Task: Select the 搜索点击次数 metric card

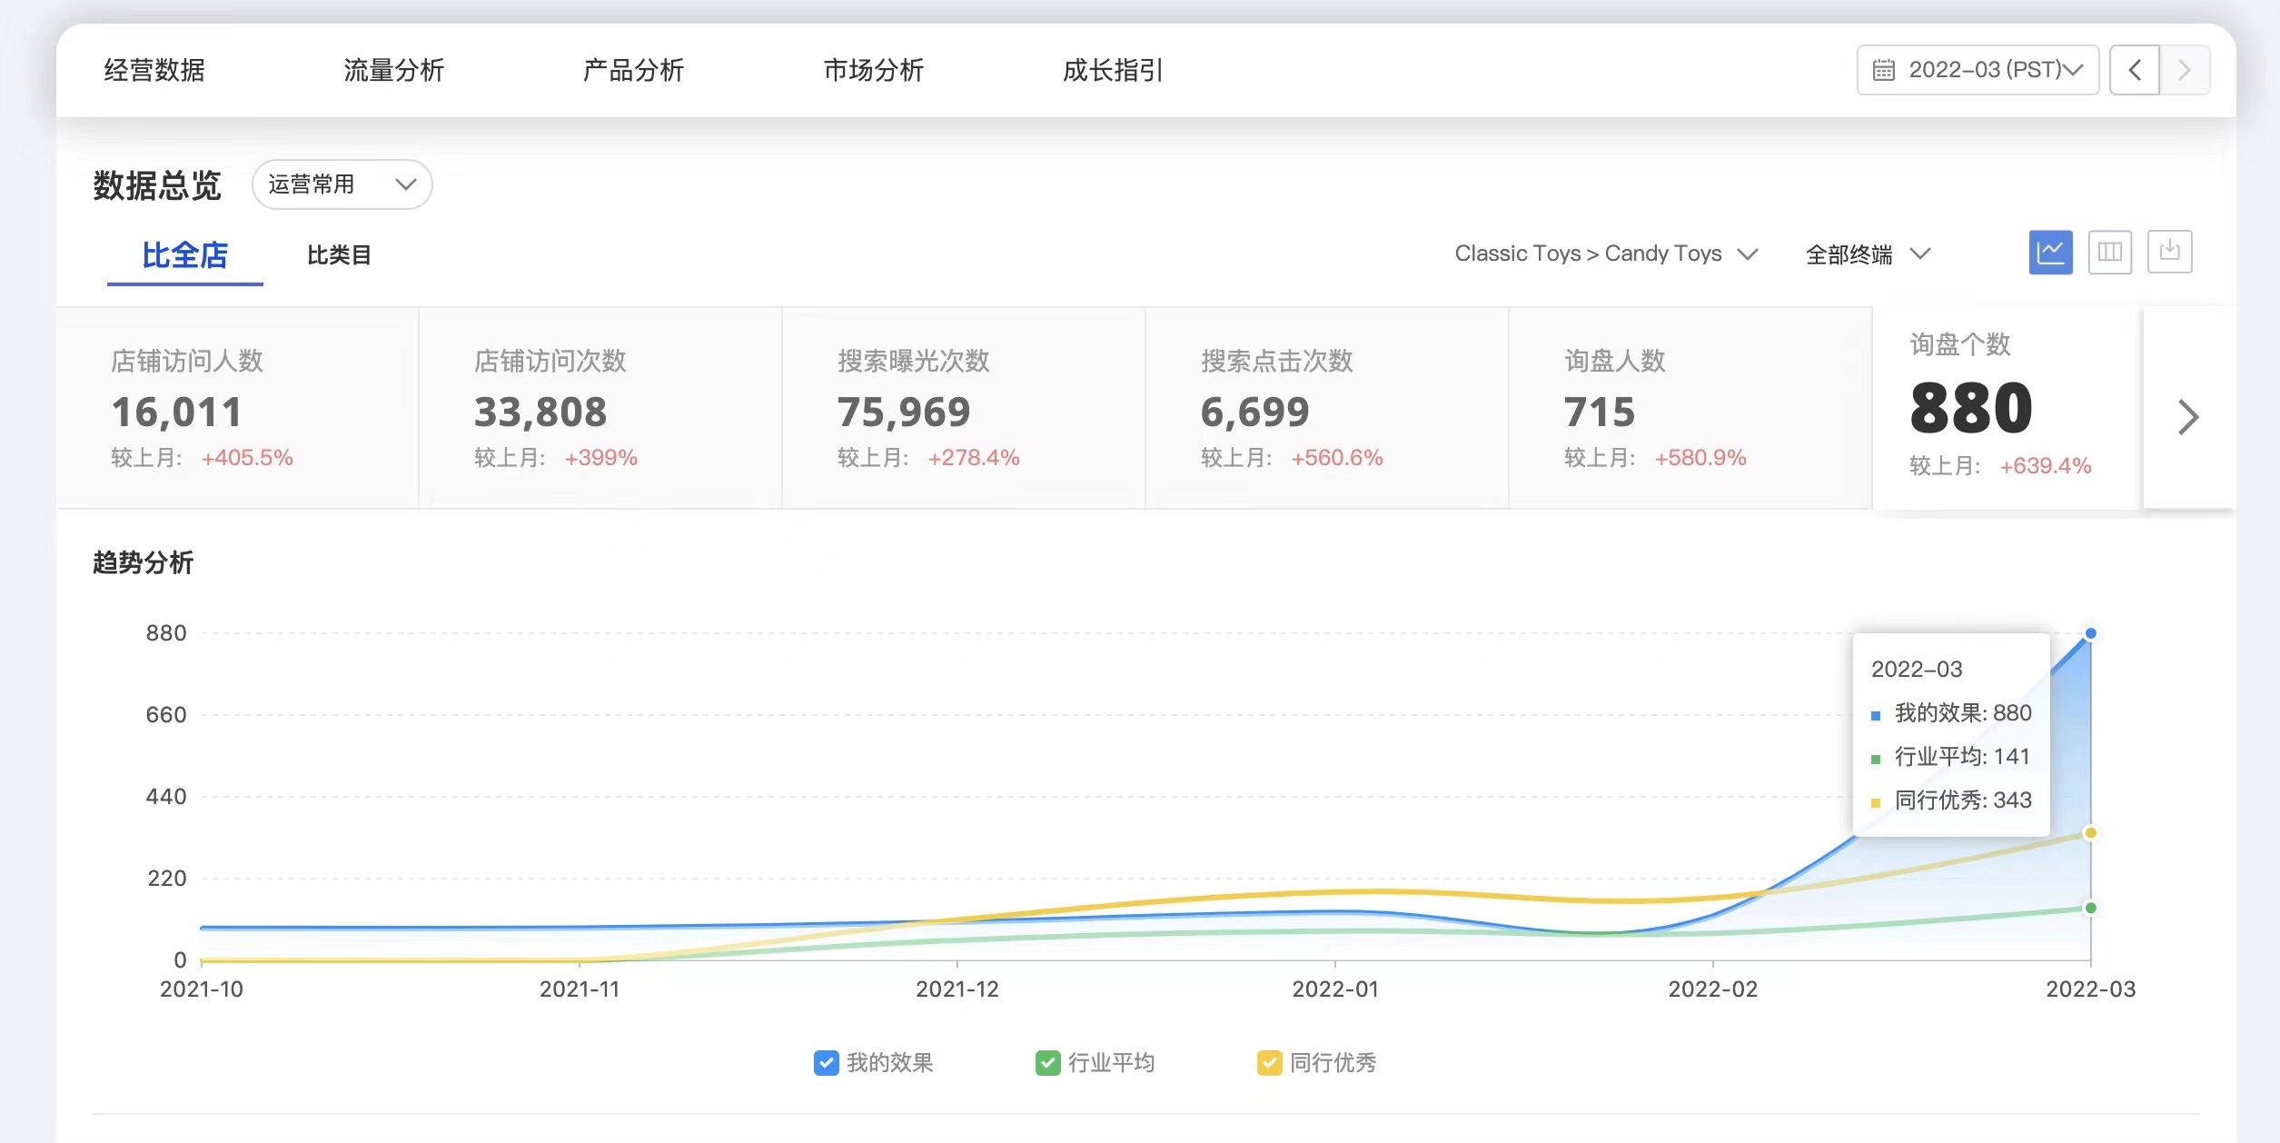Action: (x=1326, y=408)
